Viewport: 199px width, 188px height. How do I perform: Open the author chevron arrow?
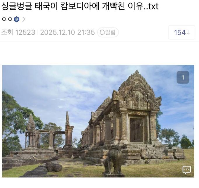tap(24, 19)
